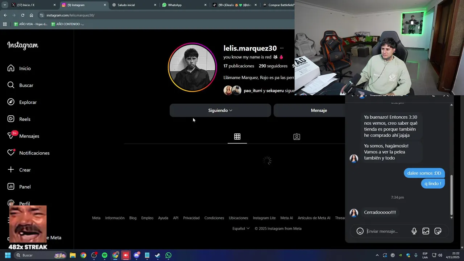
Task: Open WhatsApp from the taskbar
Action: 168,255
